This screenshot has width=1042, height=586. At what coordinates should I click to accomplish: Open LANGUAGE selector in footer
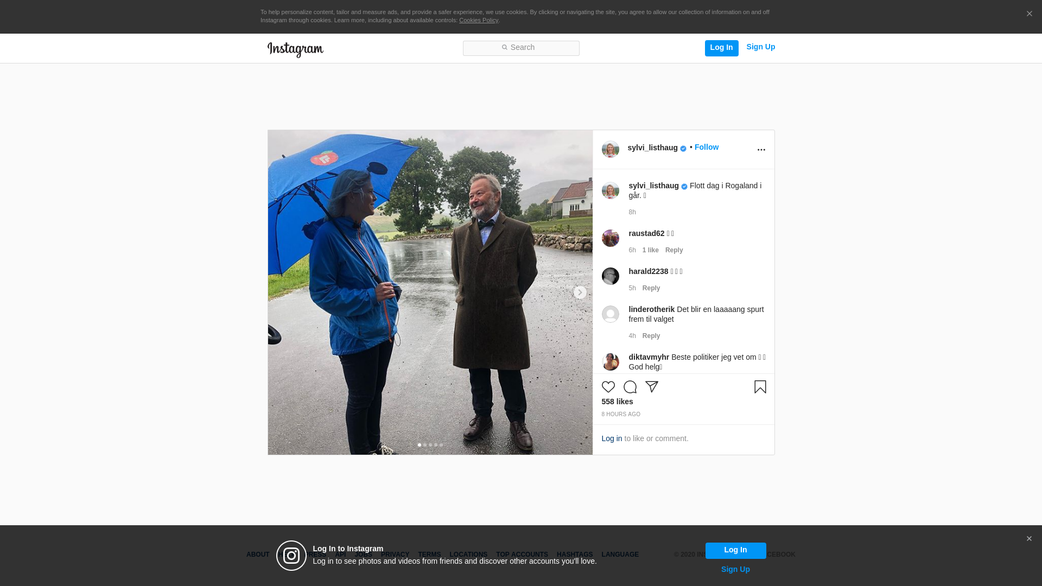620,555
